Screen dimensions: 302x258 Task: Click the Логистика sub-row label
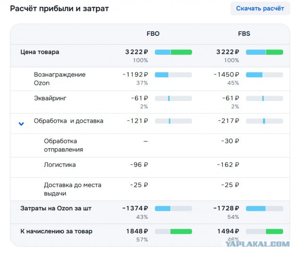(x=59, y=165)
